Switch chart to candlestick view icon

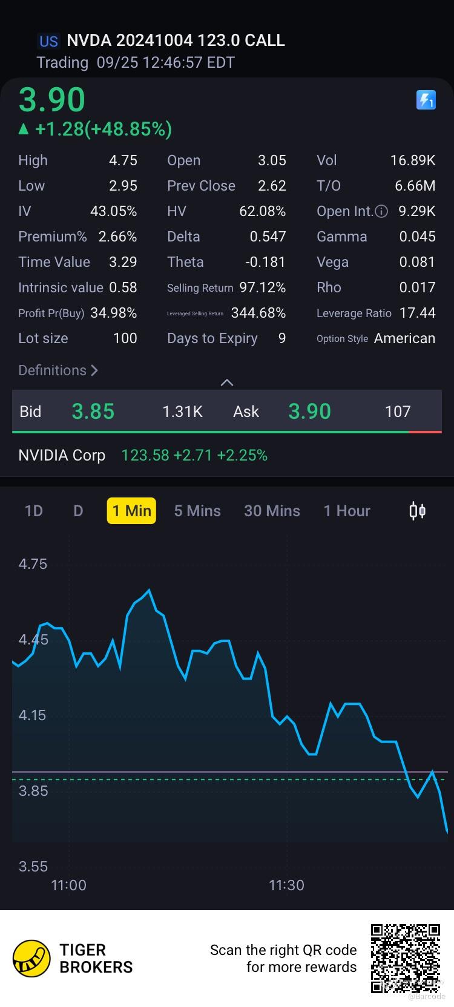(417, 511)
